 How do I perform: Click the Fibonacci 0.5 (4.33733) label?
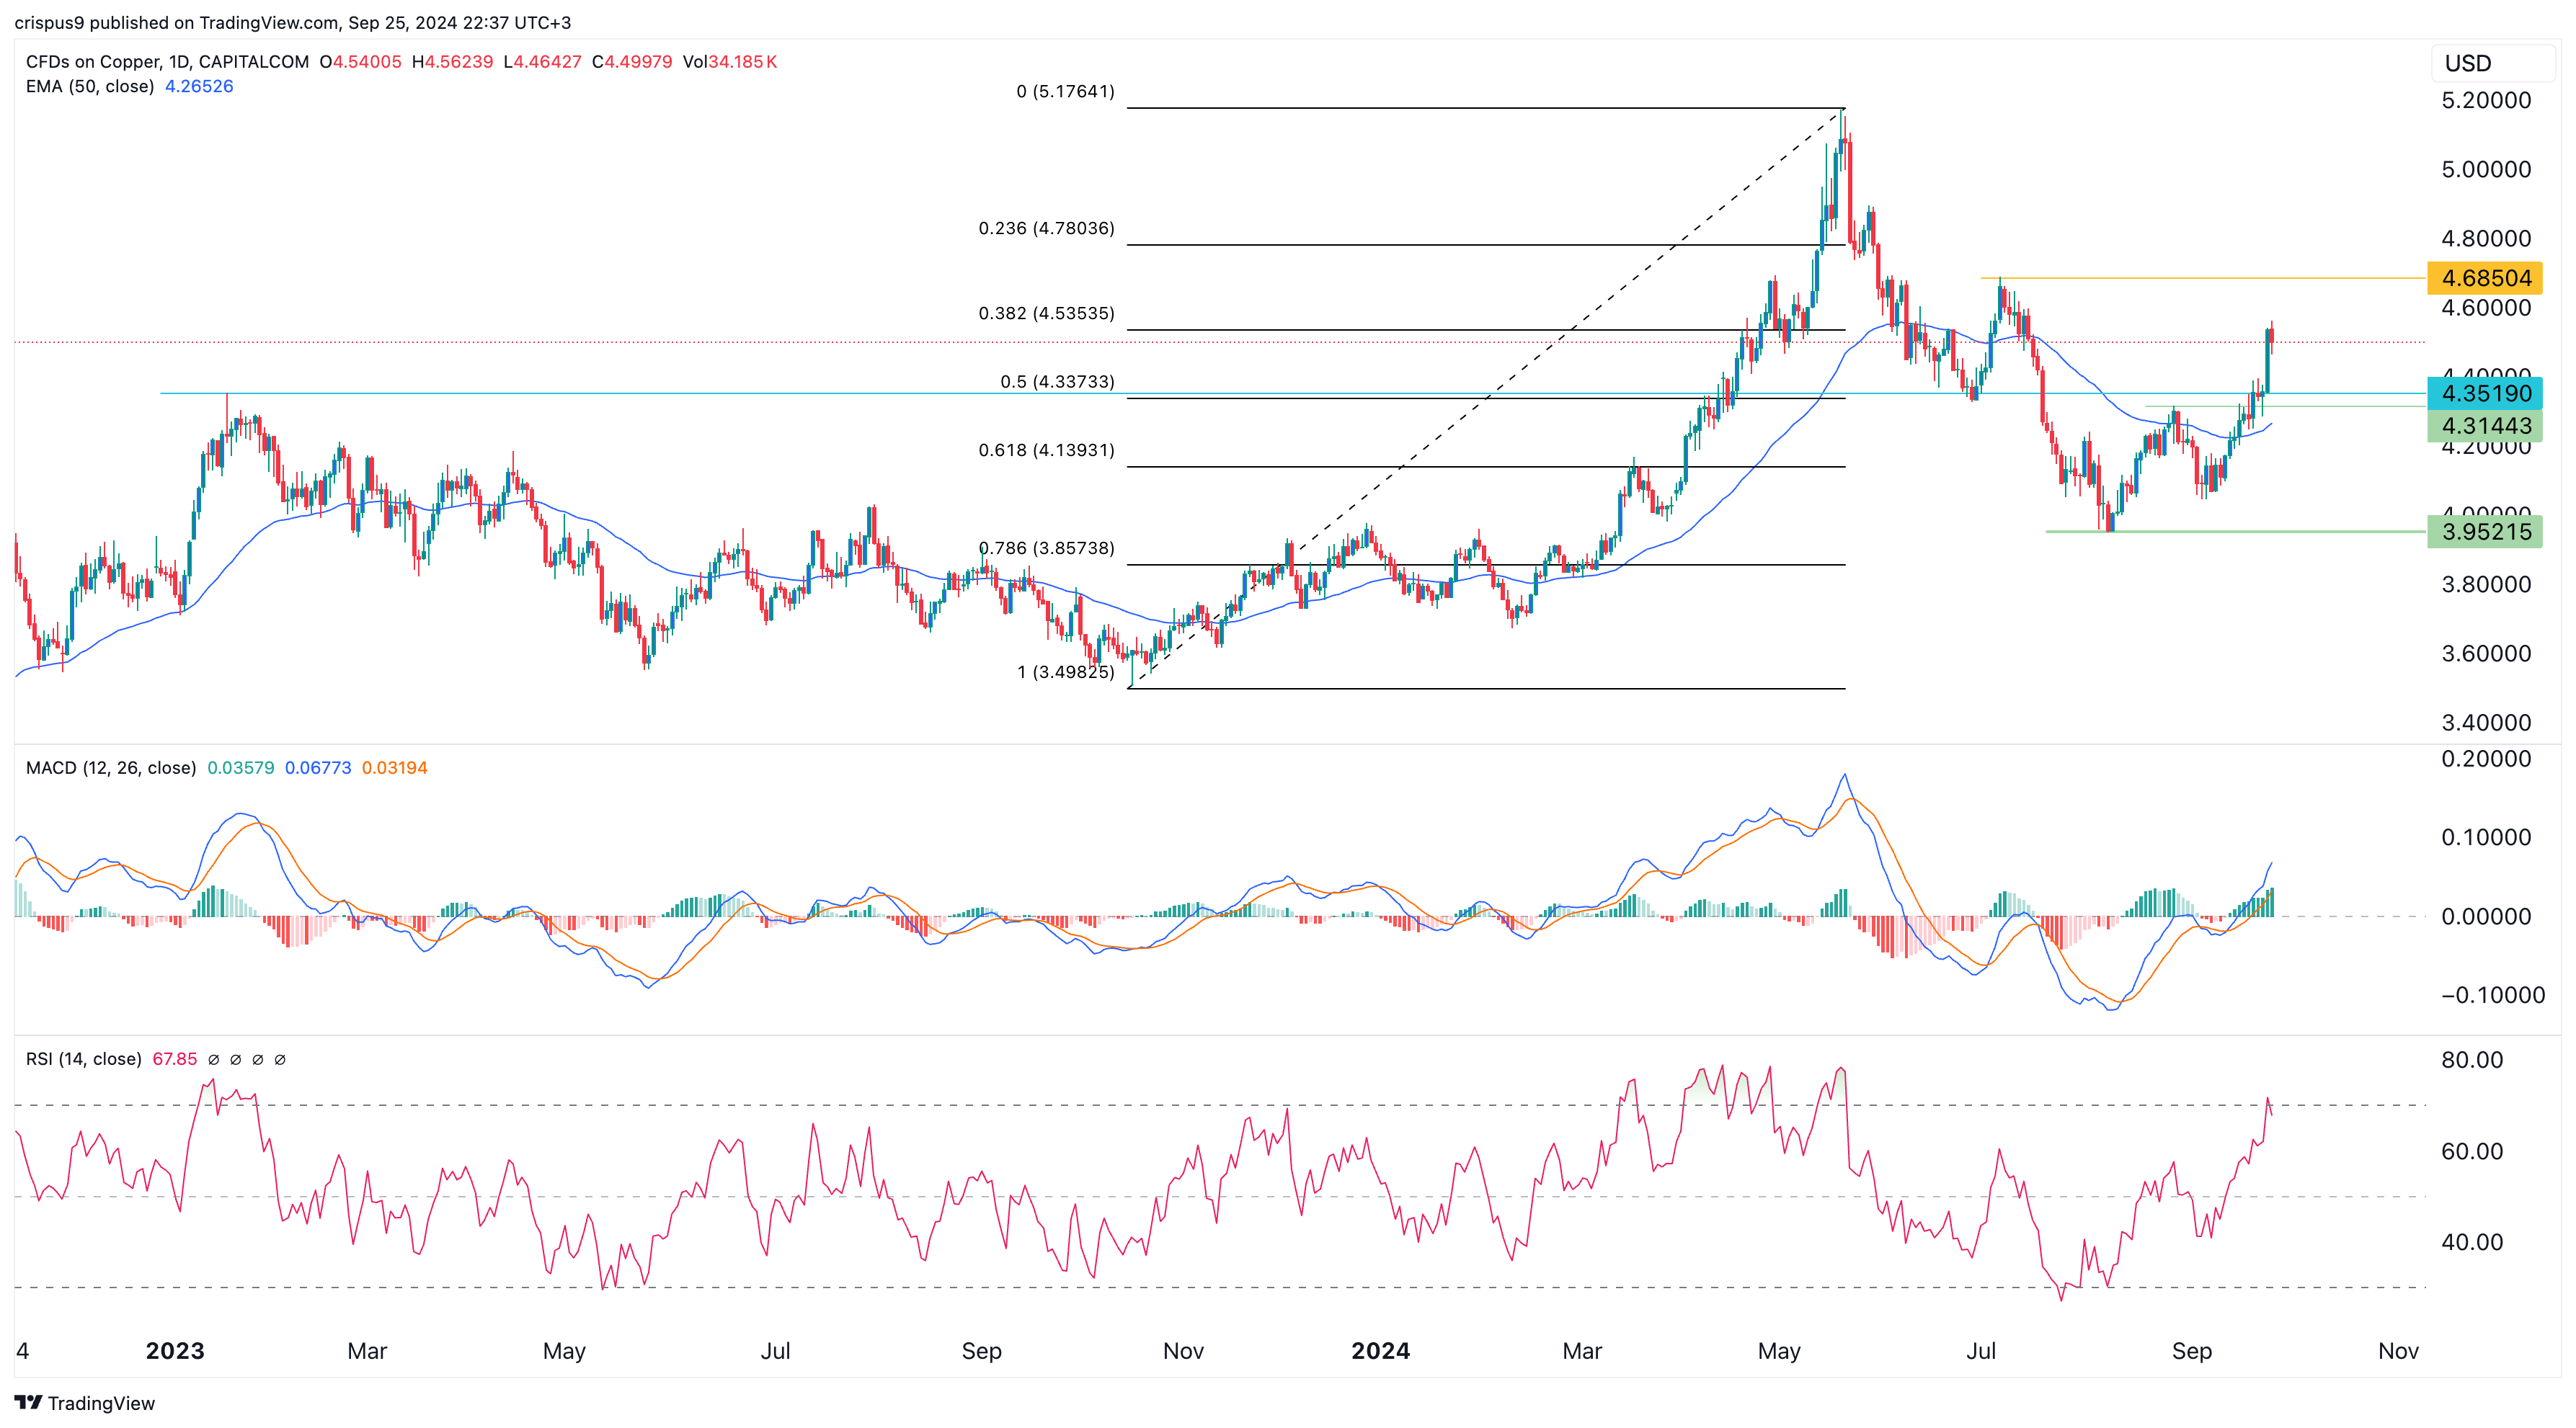[1057, 383]
